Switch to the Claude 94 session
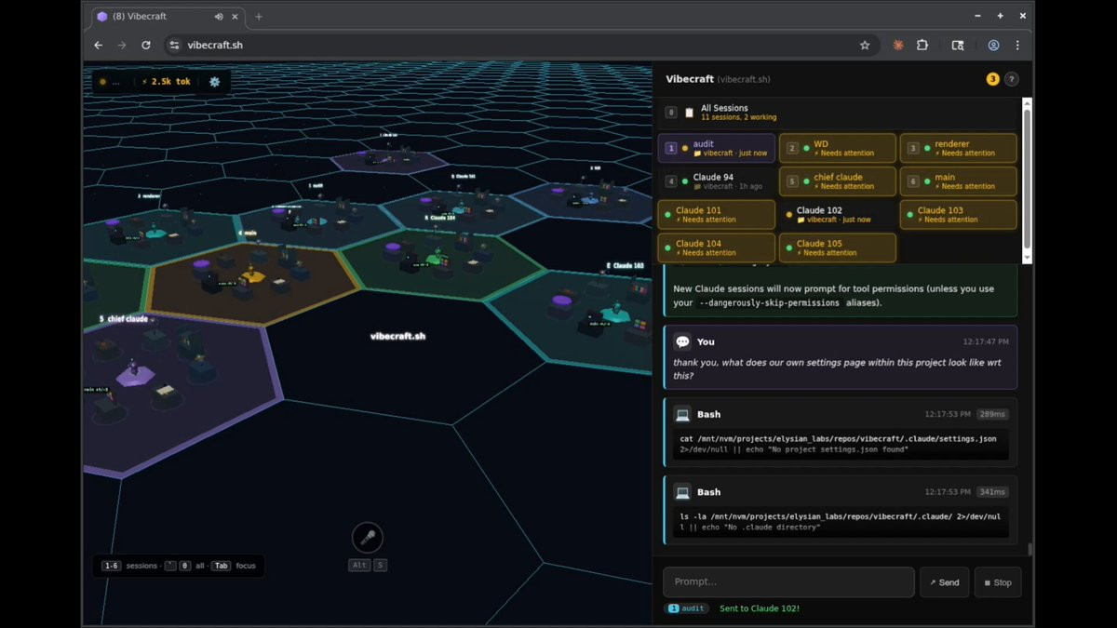 click(x=716, y=181)
